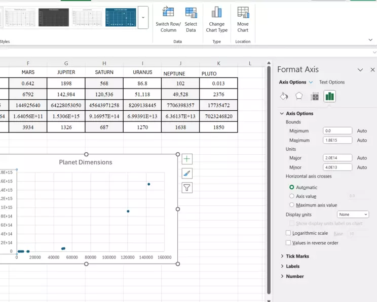Enable Logarithmic scale checkbox

pyautogui.click(x=288, y=233)
